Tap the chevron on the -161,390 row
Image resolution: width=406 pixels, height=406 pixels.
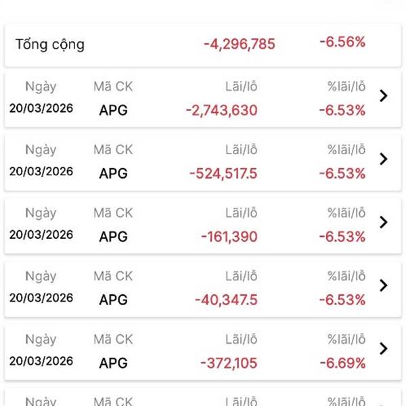(x=384, y=222)
